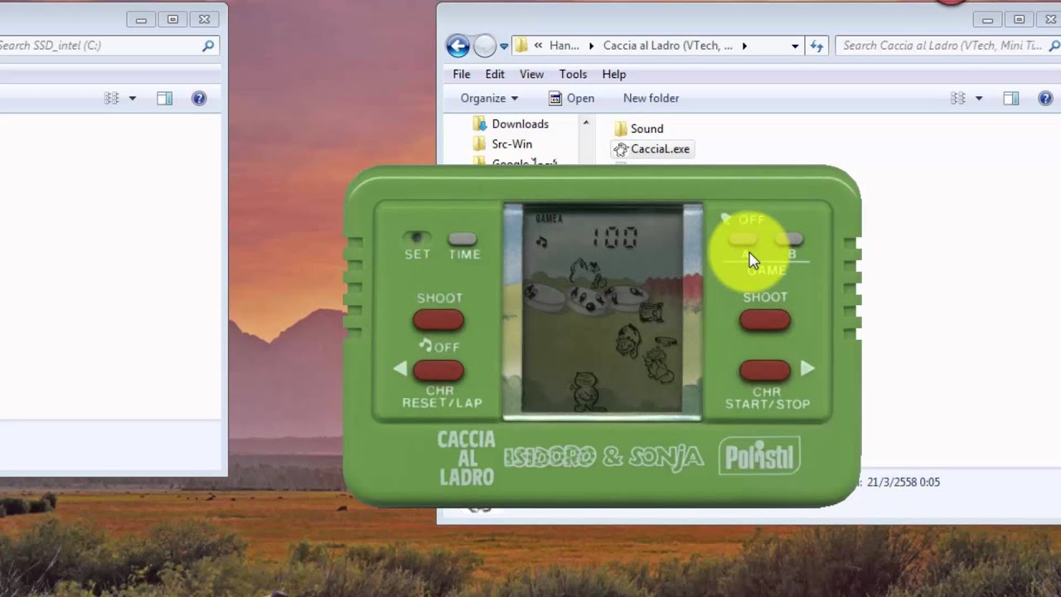Click the Back arrow in the Caccia Explorer window
Screen dimensions: 1061x597
click(x=458, y=46)
